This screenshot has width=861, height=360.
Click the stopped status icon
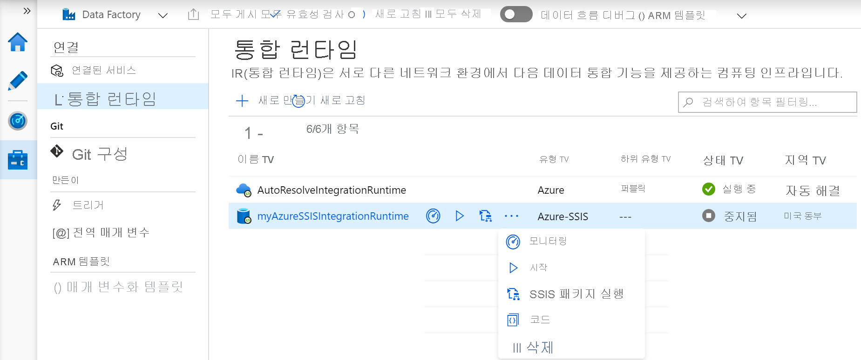709,216
